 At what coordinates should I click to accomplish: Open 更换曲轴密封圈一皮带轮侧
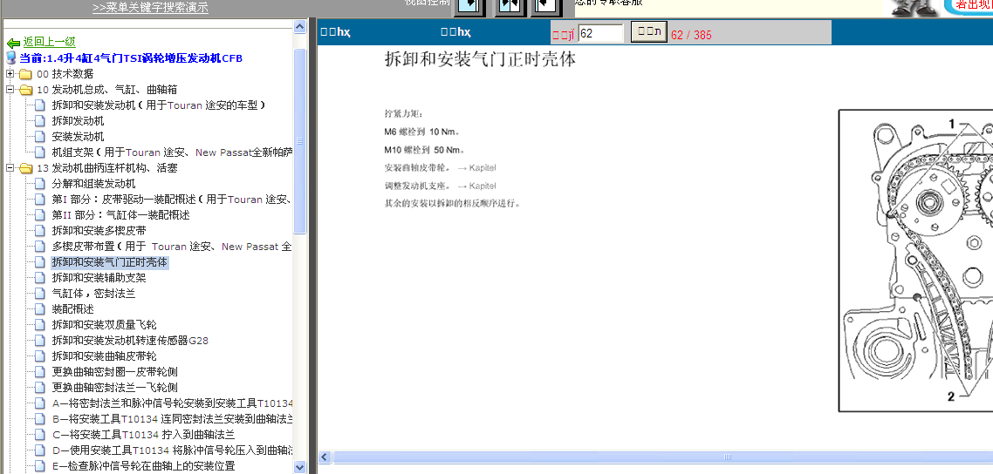[114, 372]
